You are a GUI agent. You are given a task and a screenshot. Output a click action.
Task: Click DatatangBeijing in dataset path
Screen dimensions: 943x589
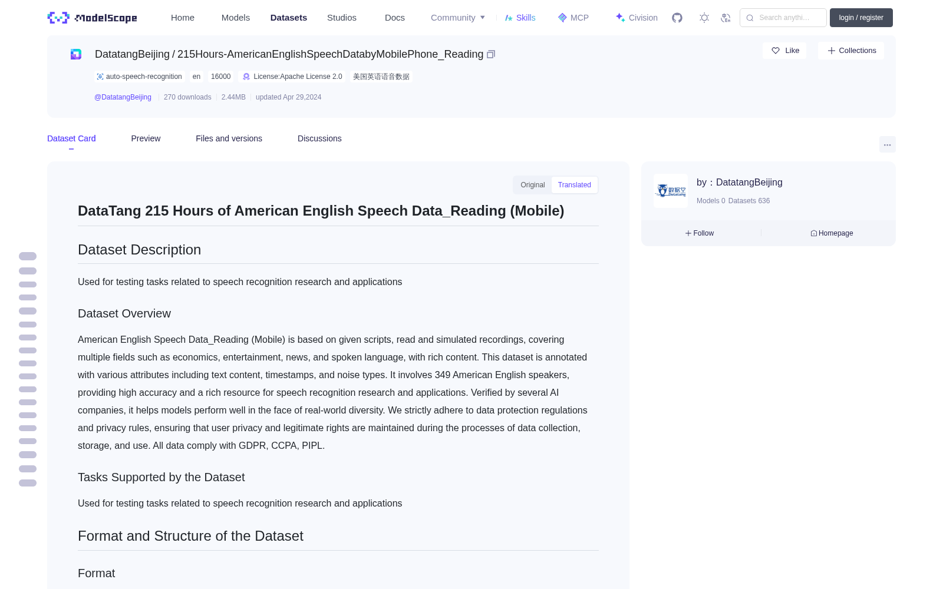click(x=132, y=54)
